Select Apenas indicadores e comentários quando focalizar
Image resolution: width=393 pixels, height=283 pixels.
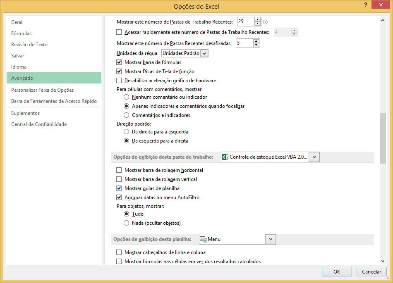[x=127, y=106]
